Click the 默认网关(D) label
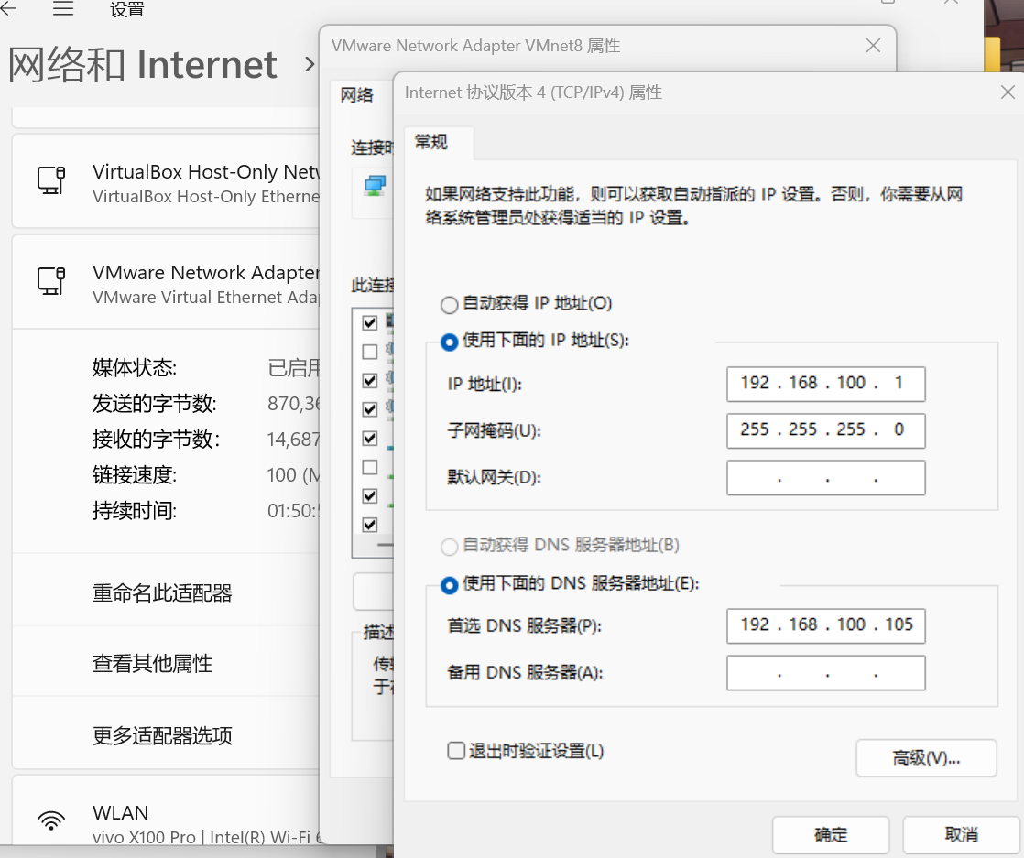The height and width of the screenshot is (858, 1024). pyautogui.click(x=495, y=477)
